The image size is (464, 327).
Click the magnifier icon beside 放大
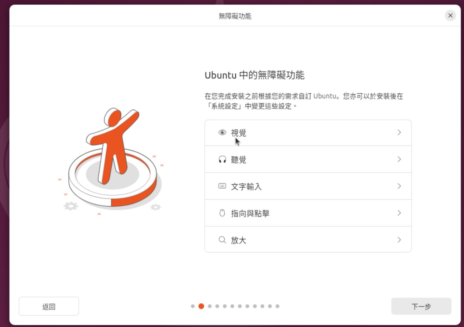pyautogui.click(x=222, y=240)
